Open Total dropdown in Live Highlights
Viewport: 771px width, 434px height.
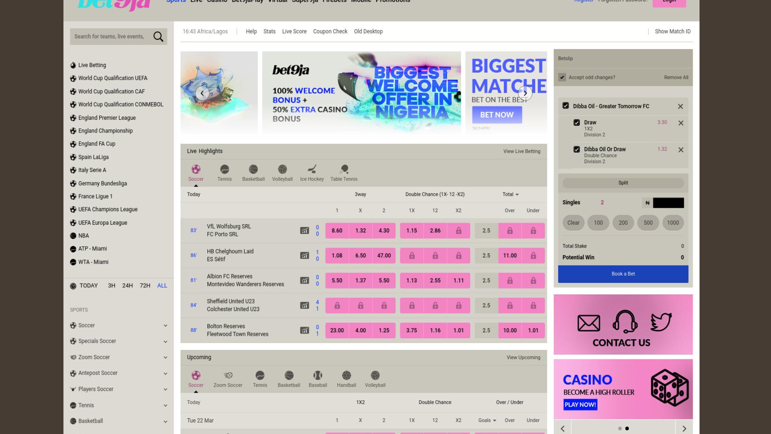click(x=510, y=194)
